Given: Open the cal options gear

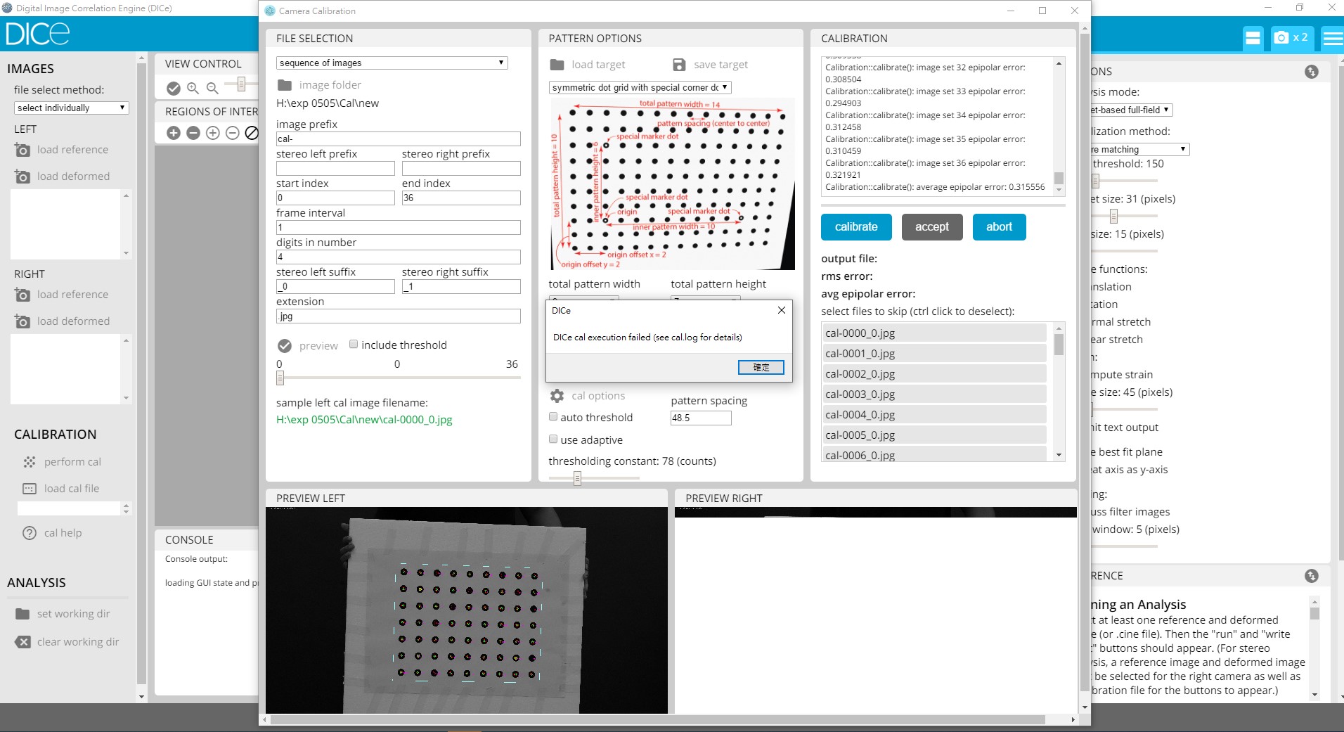Looking at the screenshot, I should 559,395.
